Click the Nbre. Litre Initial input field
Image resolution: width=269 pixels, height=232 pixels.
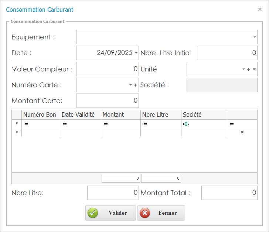pyautogui.click(x=227, y=53)
